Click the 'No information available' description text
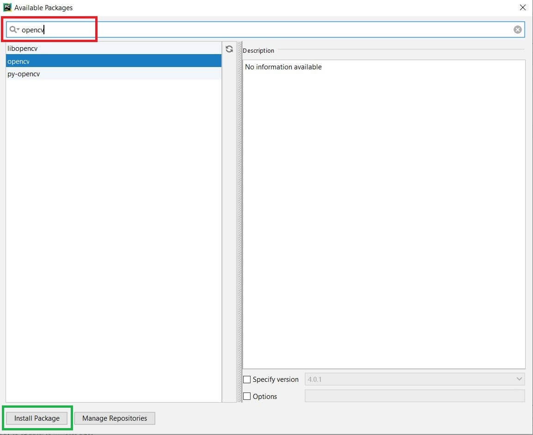This screenshot has width=533, height=435. pos(283,67)
